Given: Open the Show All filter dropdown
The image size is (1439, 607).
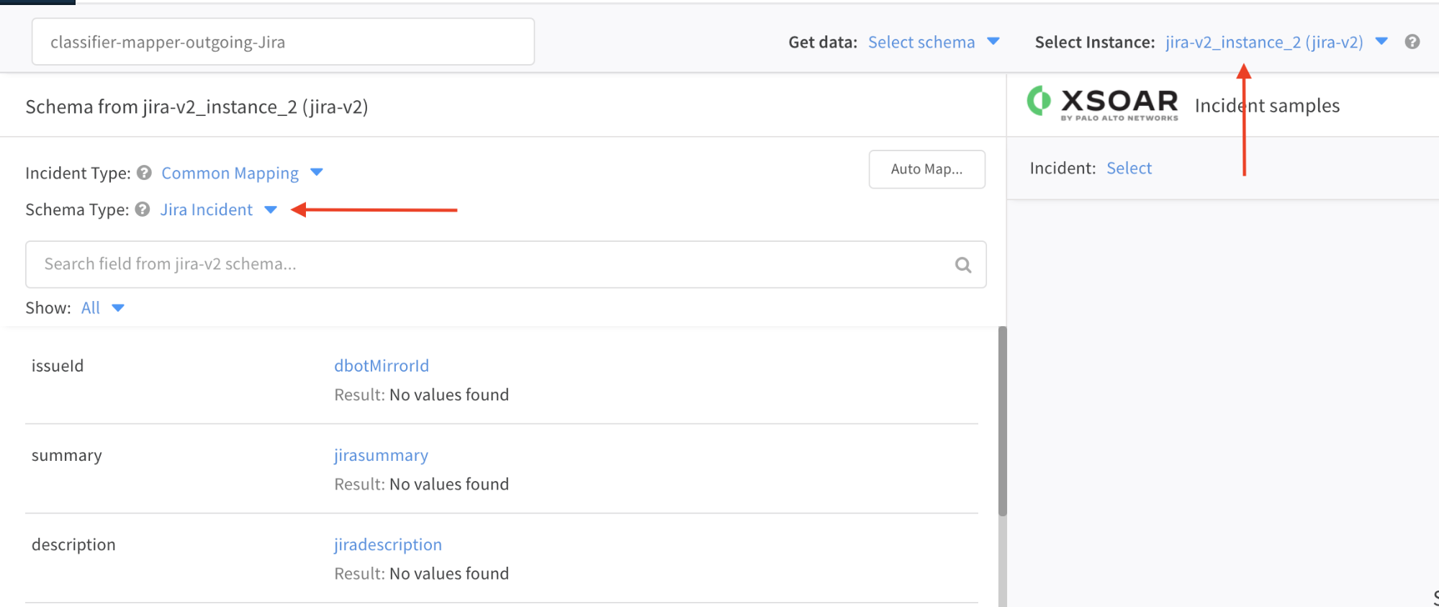Looking at the screenshot, I should click(102, 308).
